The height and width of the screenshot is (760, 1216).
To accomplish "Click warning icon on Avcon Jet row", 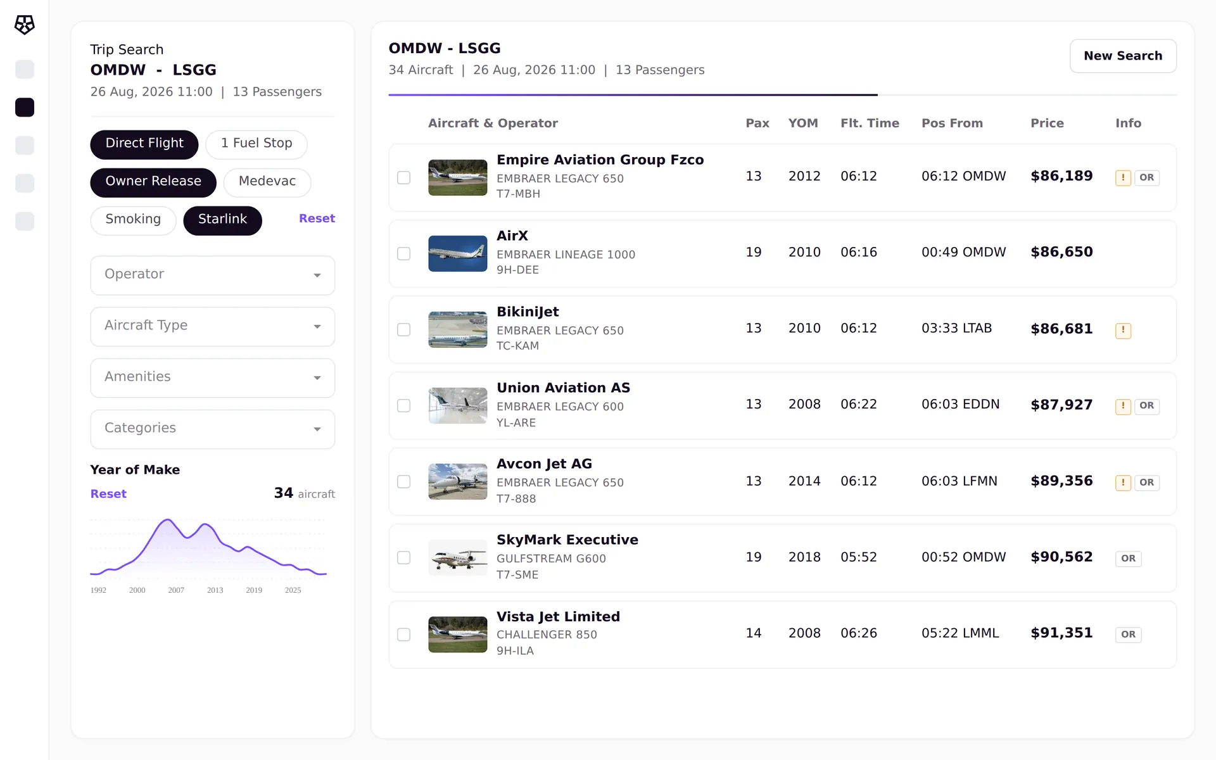I will [1123, 483].
